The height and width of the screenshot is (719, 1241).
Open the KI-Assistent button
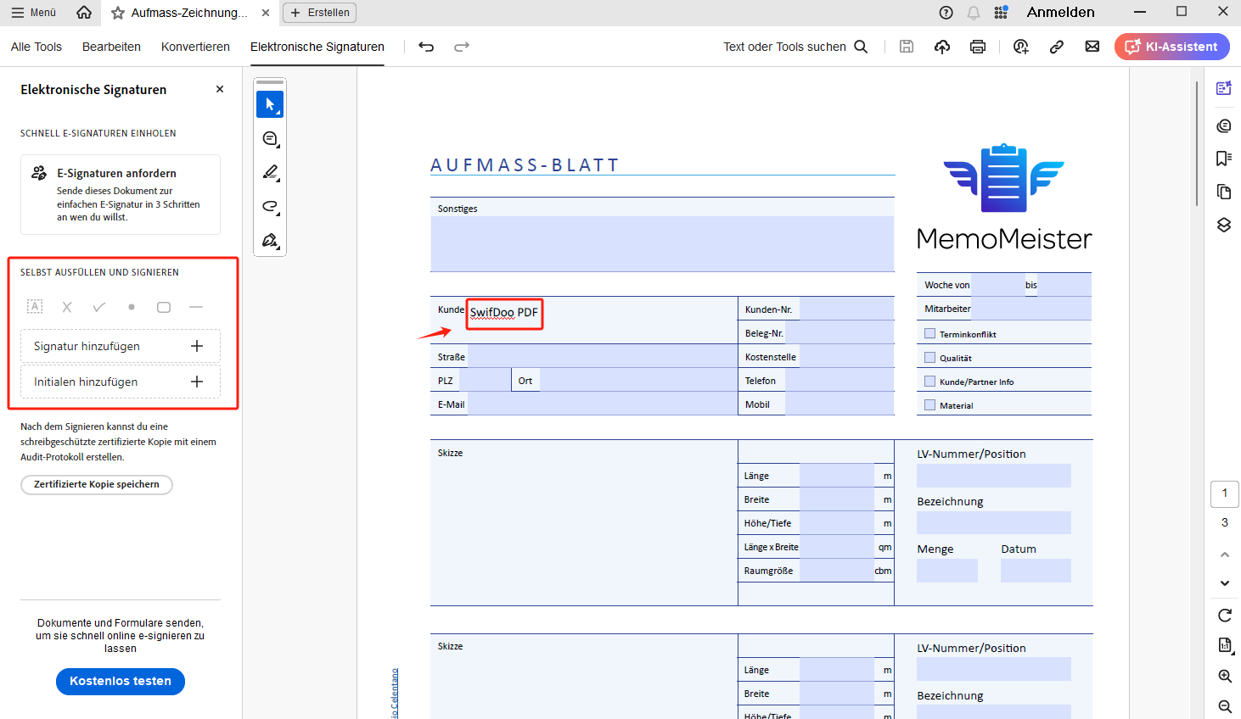pyautogui.click(x=1171, y=47)
